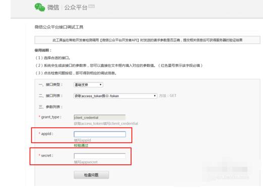Focus the appid input field
263x188 pixels.
click(x=99, y=134)
